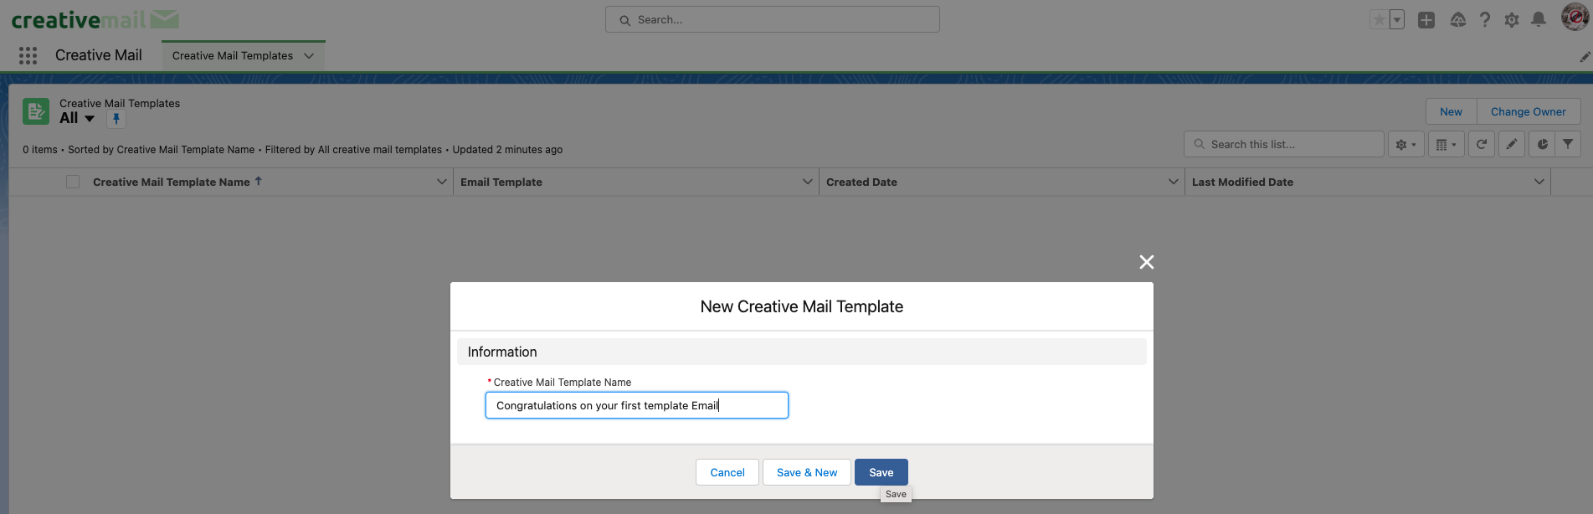This screenshot has height=514, width=1593.
Task: Click the Search this list field
Action: point(1283,144)
